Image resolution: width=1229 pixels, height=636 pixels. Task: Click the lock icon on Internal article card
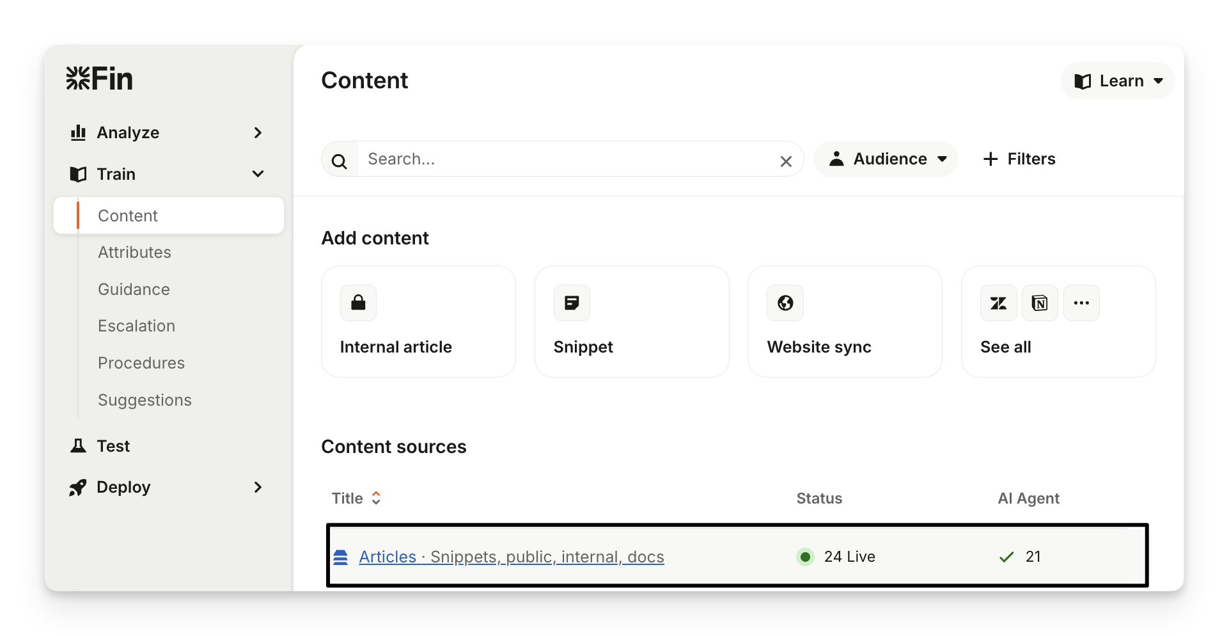pyautogui.click(x=358, y=303)
